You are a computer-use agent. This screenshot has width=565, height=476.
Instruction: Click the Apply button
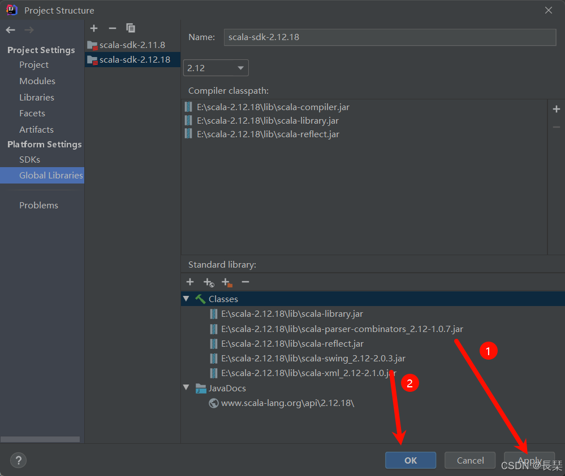(x=529, y=460)
